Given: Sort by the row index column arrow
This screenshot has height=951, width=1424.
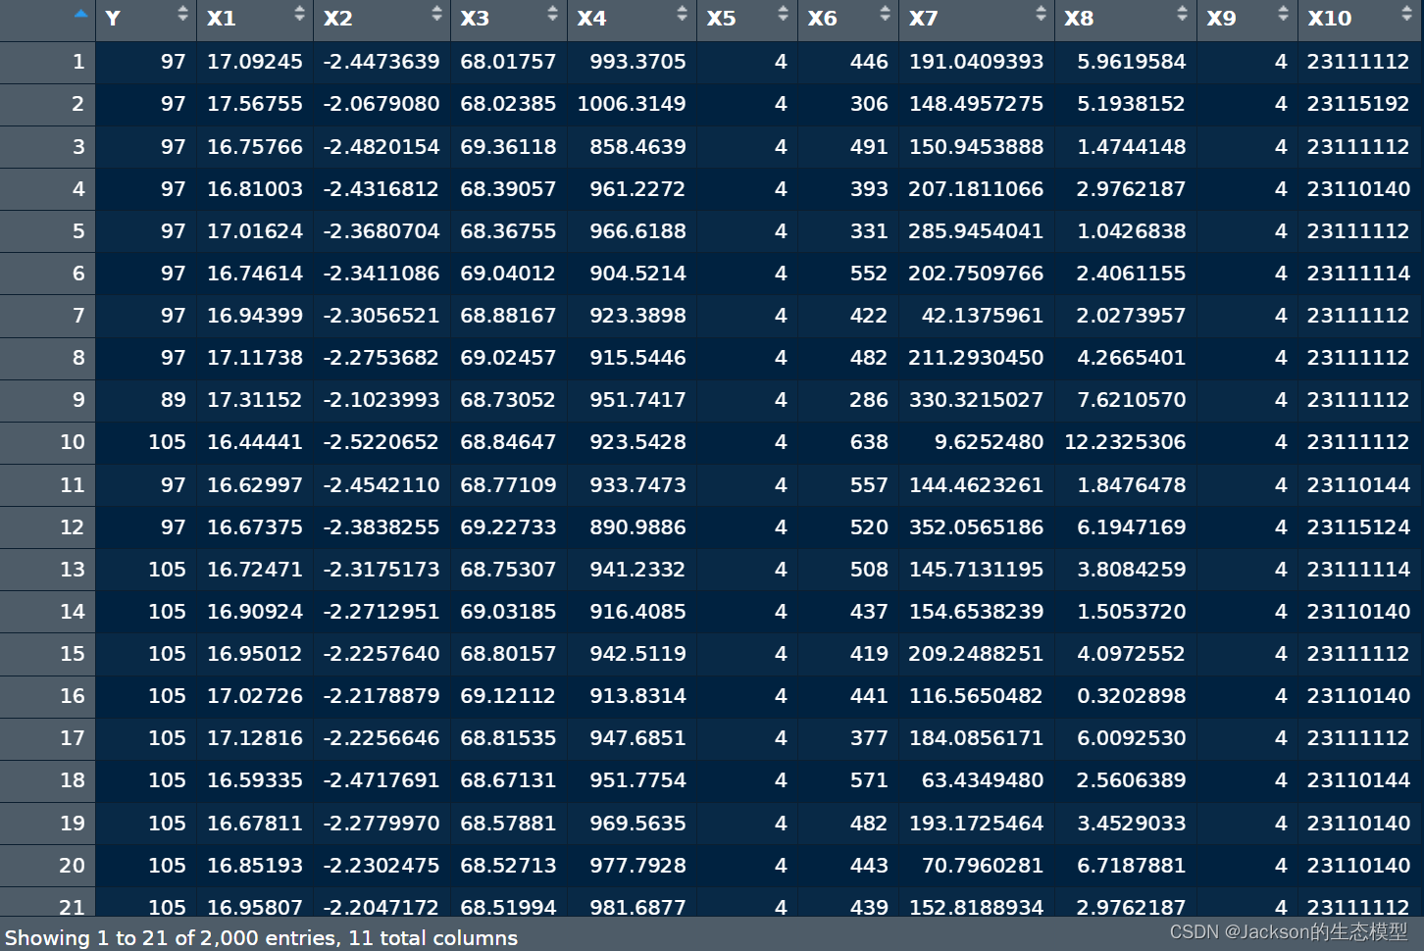Looking at the screenshot, I should pos(80,14).
